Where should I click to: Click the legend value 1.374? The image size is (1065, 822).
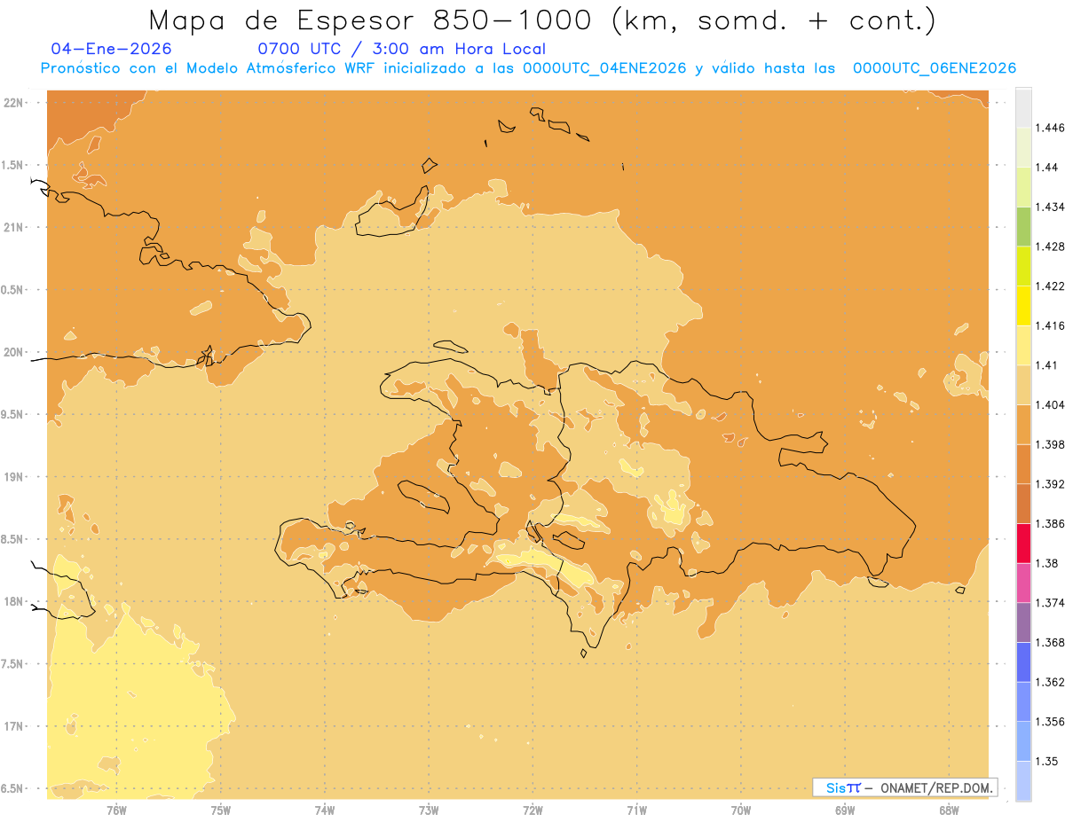tap(1051, 603)
